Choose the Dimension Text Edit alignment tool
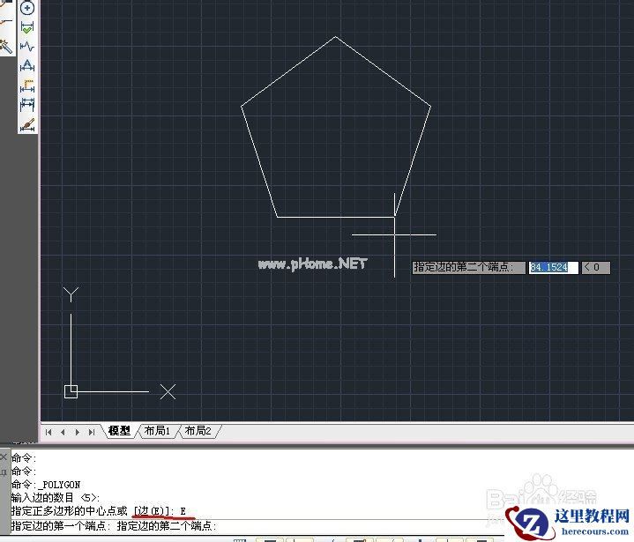This screenshot has height=542, width=634. tap(27, 85)
